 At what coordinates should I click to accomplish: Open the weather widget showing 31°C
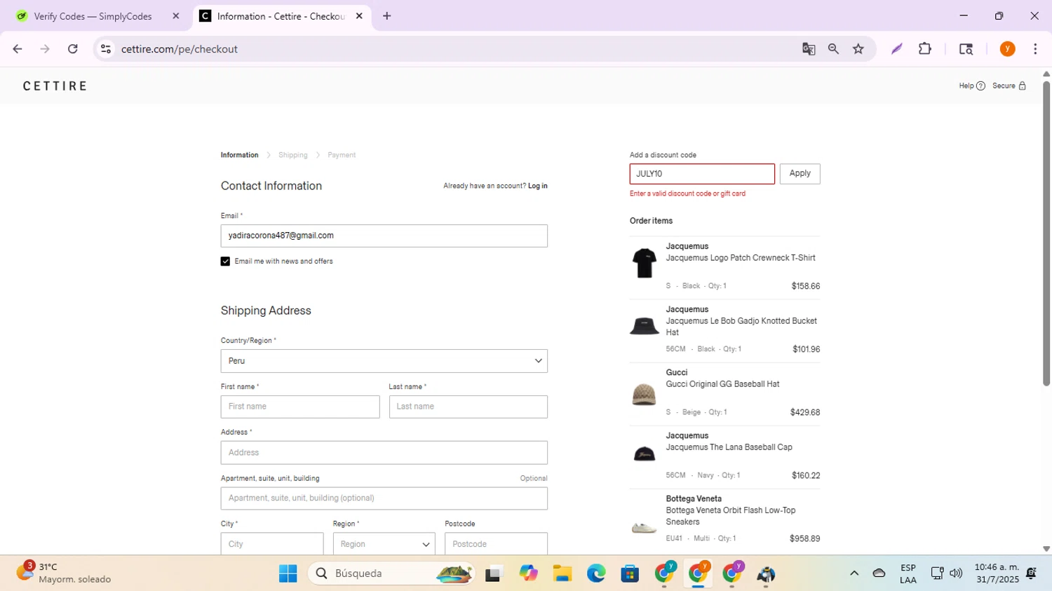point(63,573)
